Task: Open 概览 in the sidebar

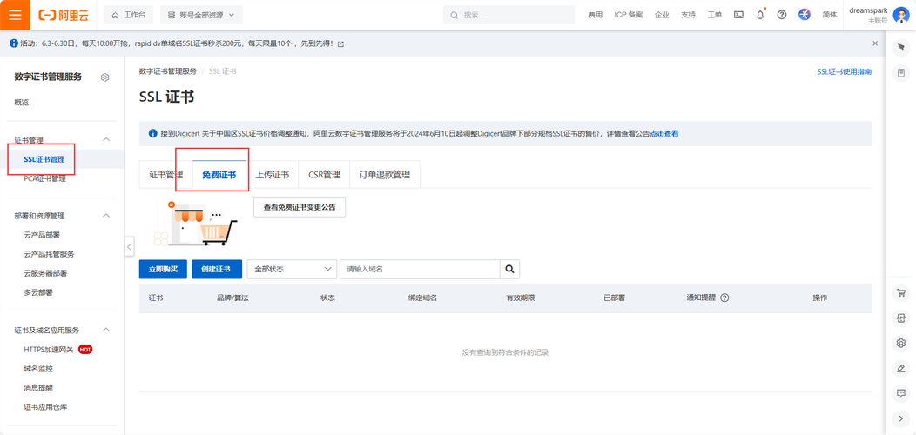Action: pyautogui.click(x=22, y=102)
